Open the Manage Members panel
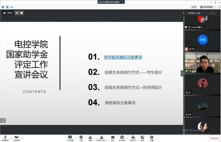This screenshot has width=221, height=142. pyautogui.click(x=101, y=138)
